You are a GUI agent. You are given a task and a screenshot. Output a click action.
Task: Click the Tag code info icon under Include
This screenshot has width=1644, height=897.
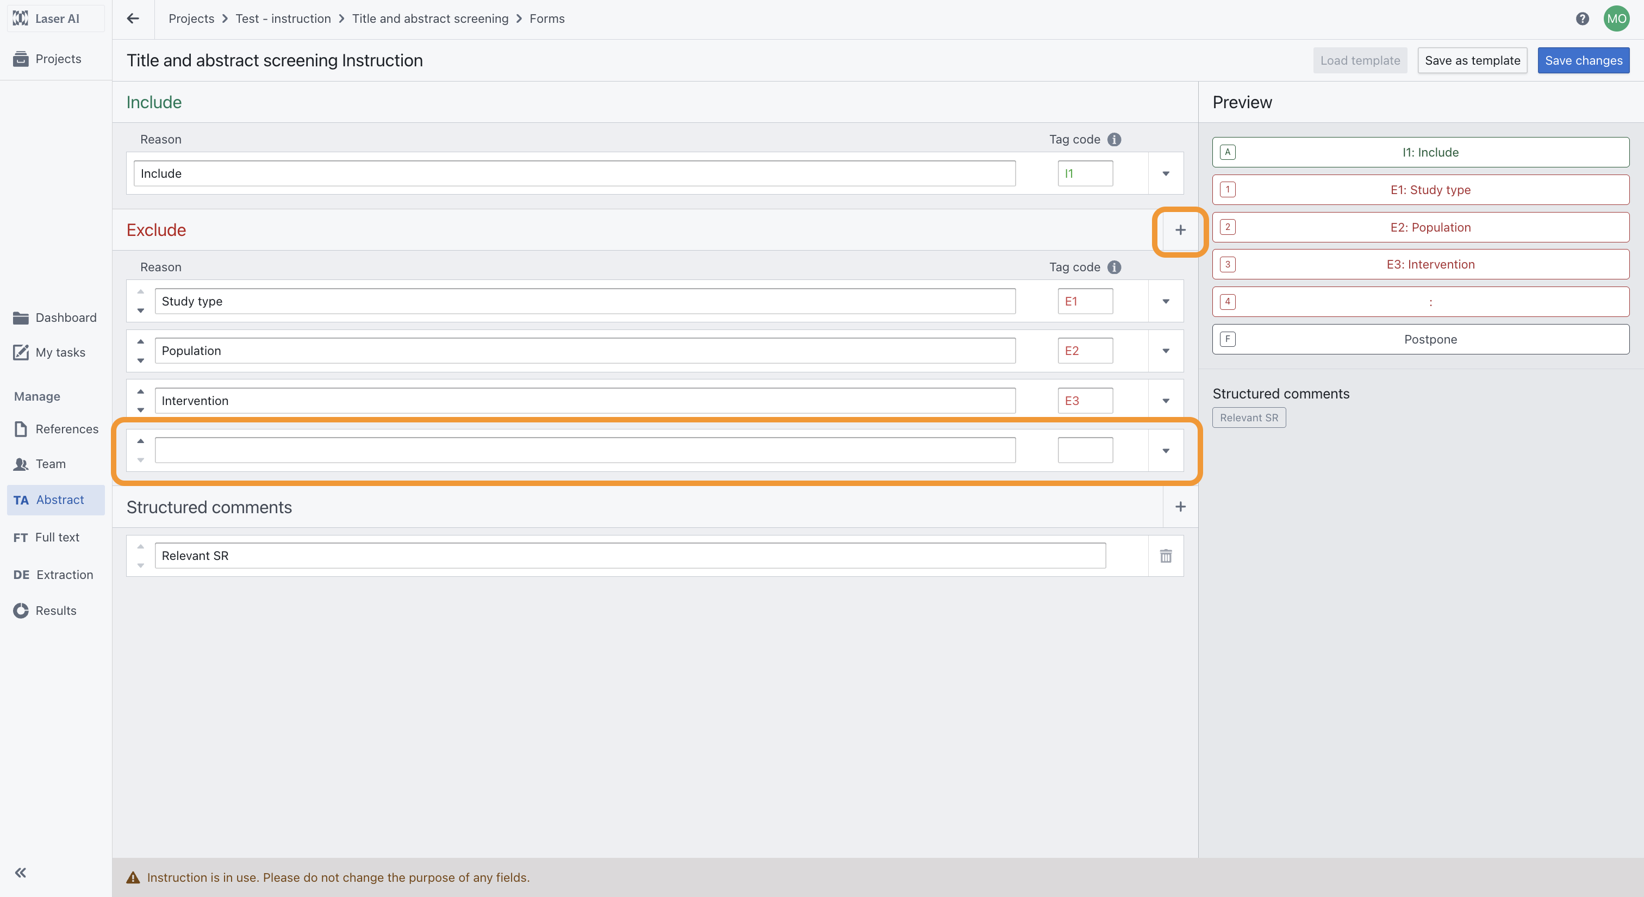point(1114,139)
